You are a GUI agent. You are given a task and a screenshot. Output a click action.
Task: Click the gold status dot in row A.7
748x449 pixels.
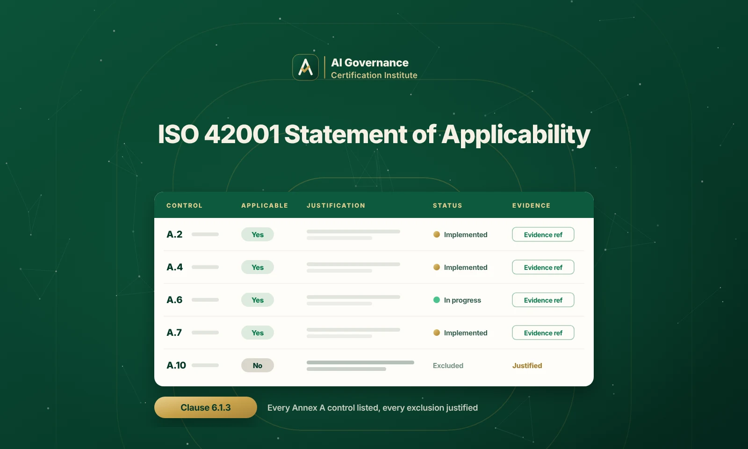[x=437, y=333]
